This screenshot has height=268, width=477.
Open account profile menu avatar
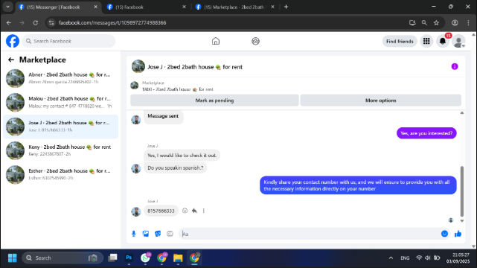pyautogui.click(x=458, y=41)
